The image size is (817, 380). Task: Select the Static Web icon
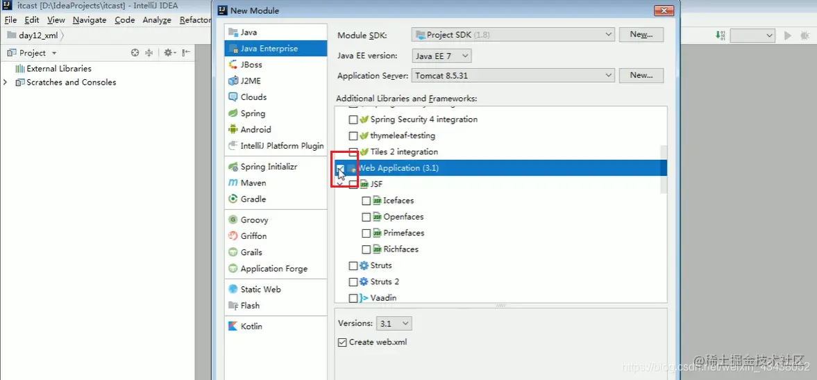pyautogui.click(x=233, y=289)
